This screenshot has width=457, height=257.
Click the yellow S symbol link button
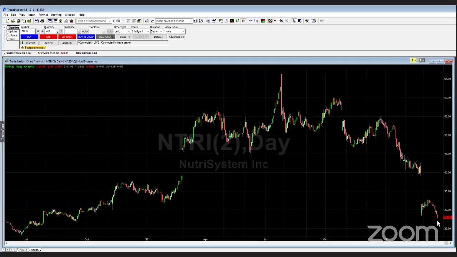click(x=413, y=61)
